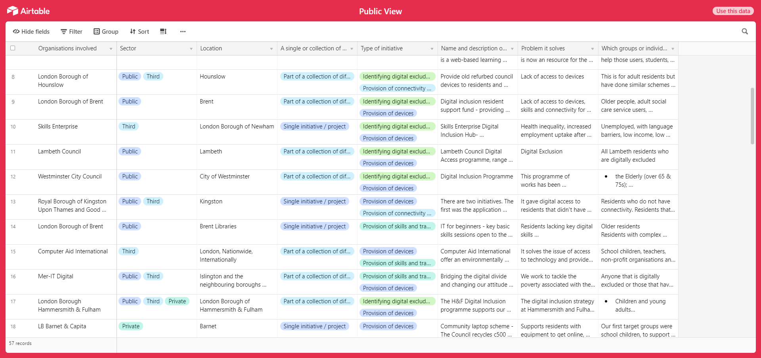Select row number 15 for Computer Aid International

coord(13,252)
